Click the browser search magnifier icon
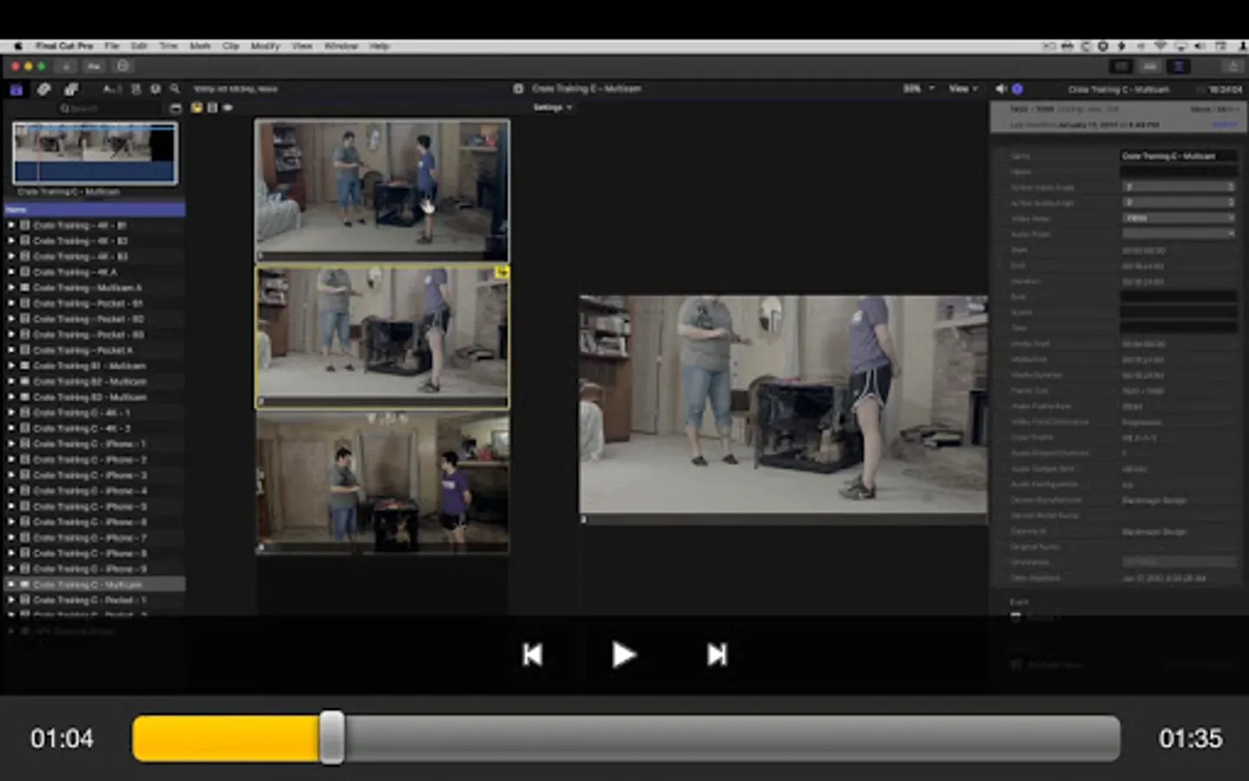Screen dimensions: 1249x781 tap(175, 89)
